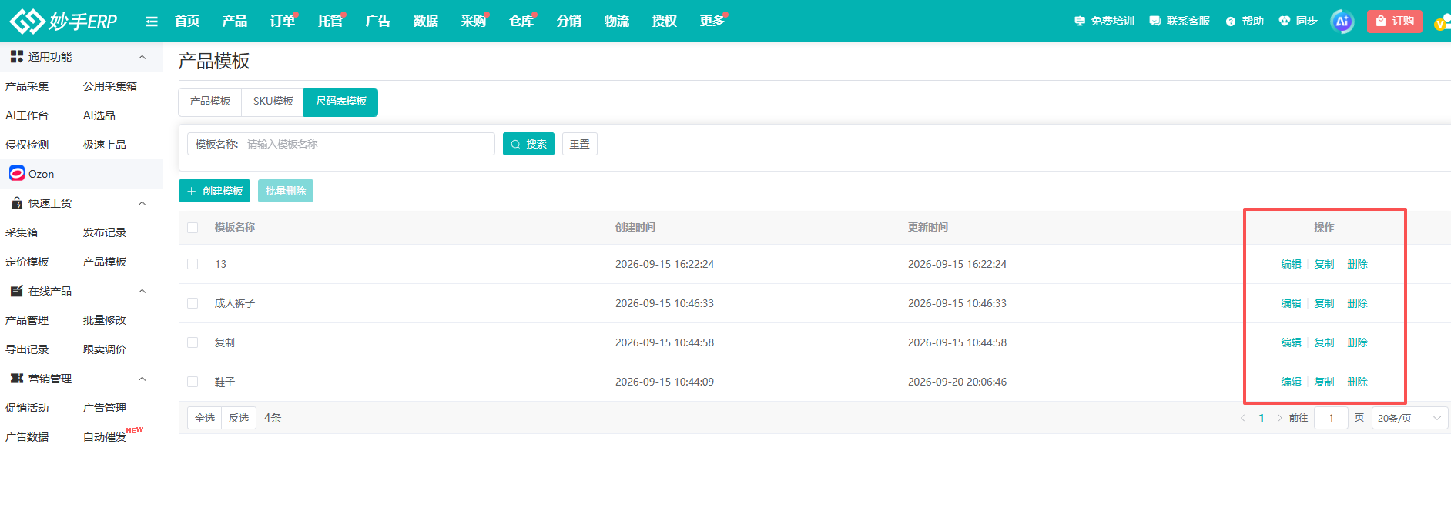Click the 重置 reset button
This screenshot has height=521, width=1451.
[579, 144]
